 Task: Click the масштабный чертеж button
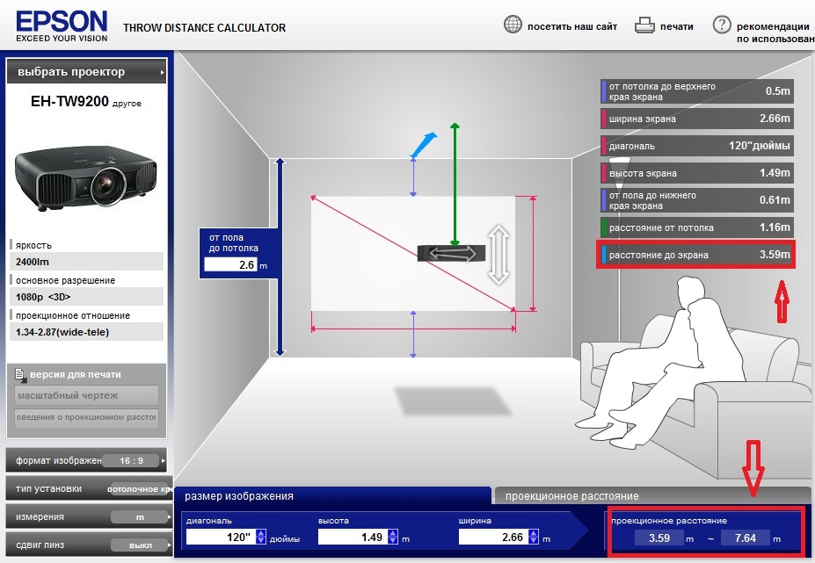[86, 395]
